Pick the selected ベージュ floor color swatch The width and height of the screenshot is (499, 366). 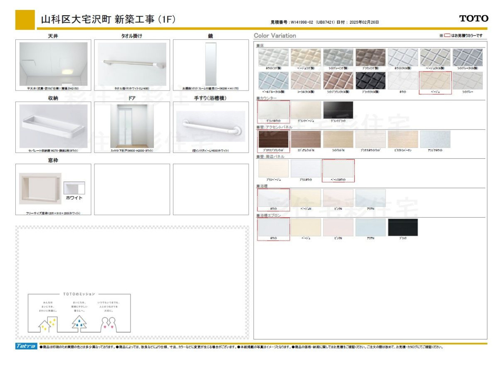coord(435,81)
